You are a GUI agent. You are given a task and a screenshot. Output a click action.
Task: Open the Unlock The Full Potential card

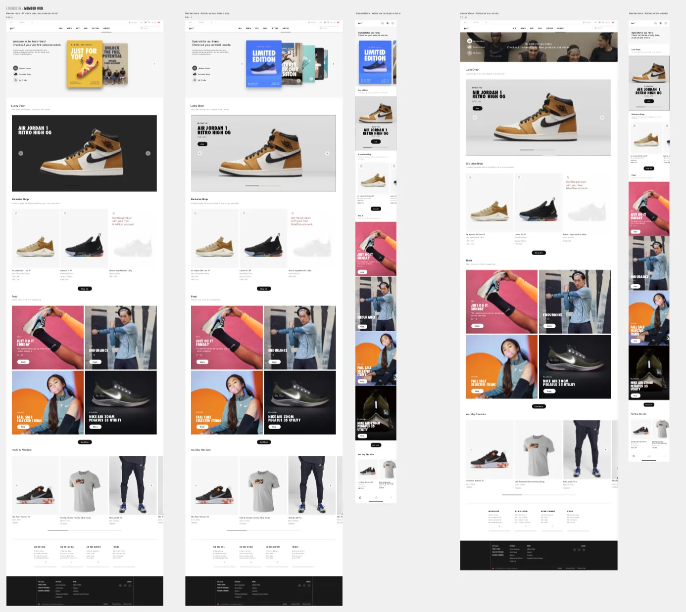point(115,63)
